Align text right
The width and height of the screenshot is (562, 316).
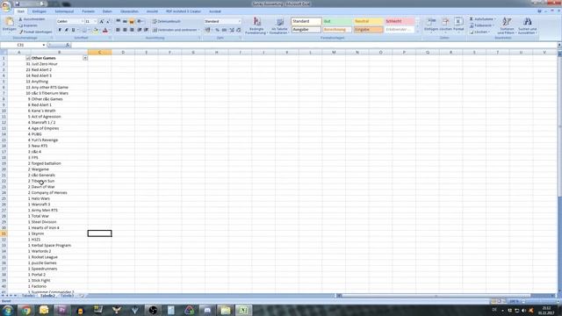(x=132, y=30)
